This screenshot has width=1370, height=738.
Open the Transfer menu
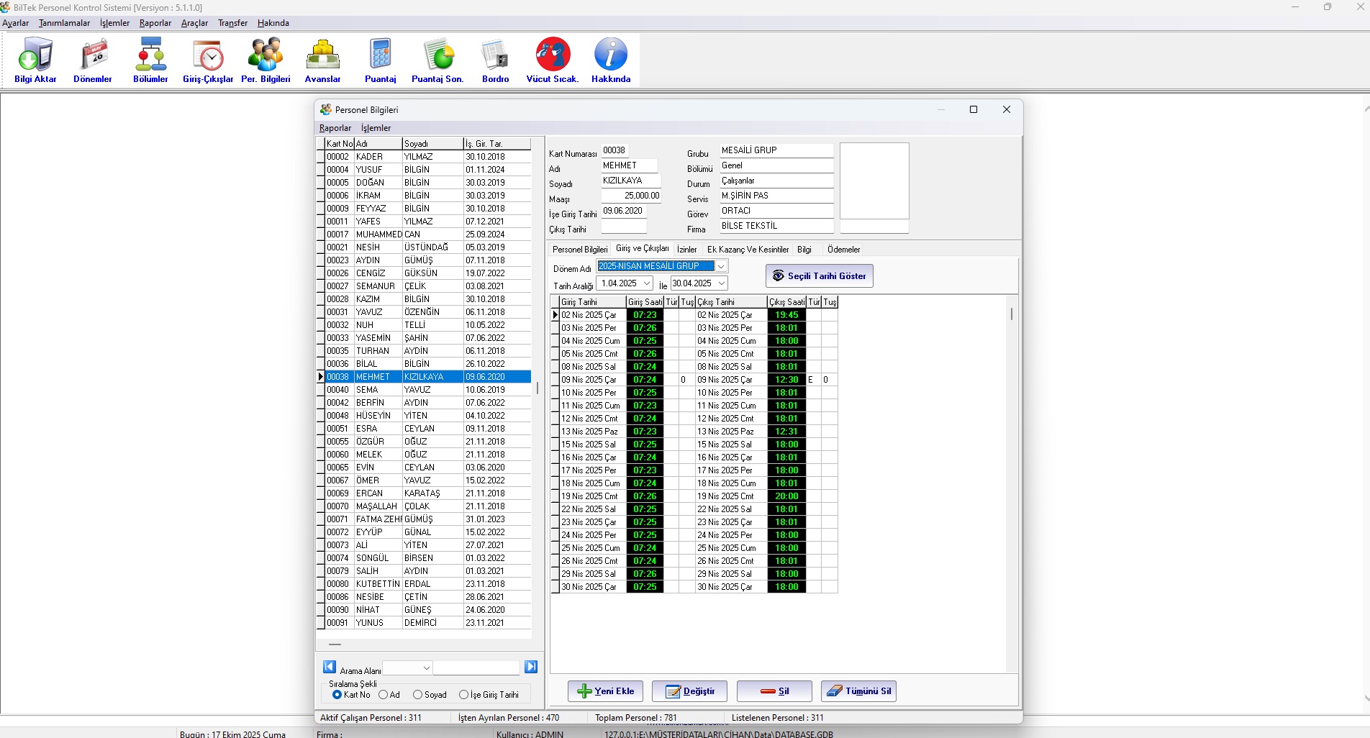(233, 23)
